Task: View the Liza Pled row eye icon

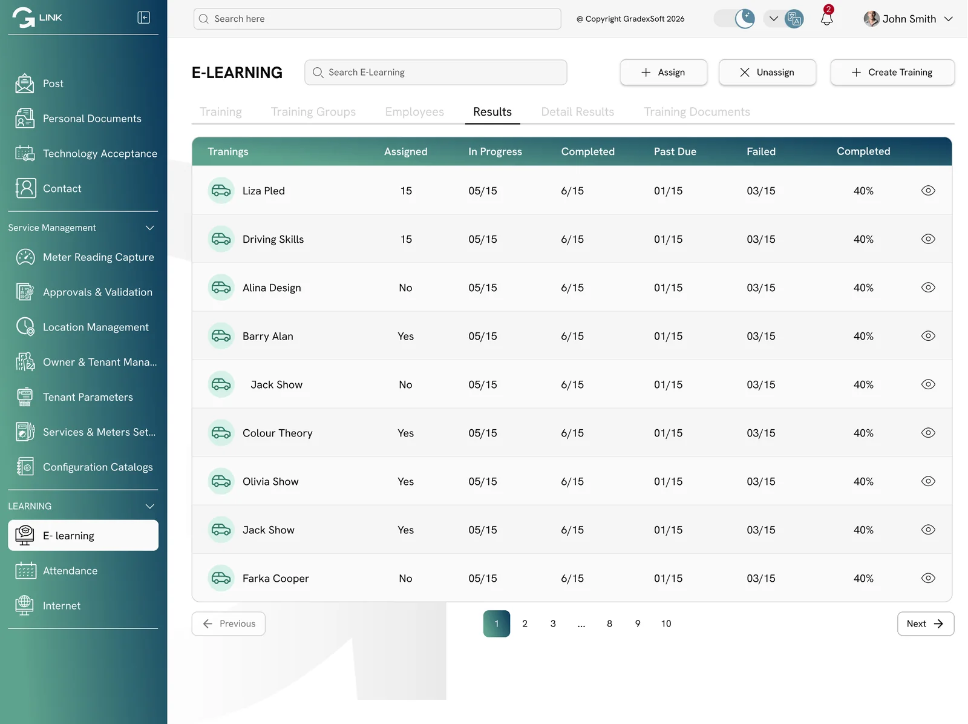Action: click(x=928, y=191)
